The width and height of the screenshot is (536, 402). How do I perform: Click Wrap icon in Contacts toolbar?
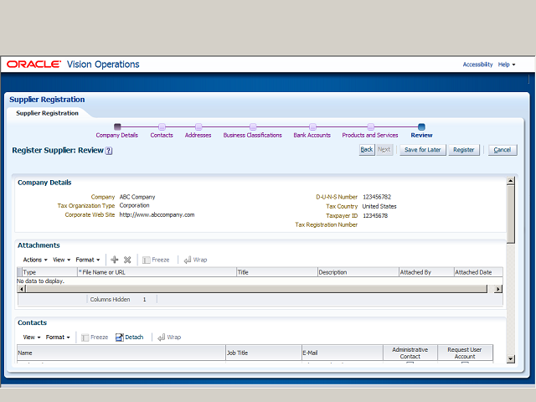[162, 338]
